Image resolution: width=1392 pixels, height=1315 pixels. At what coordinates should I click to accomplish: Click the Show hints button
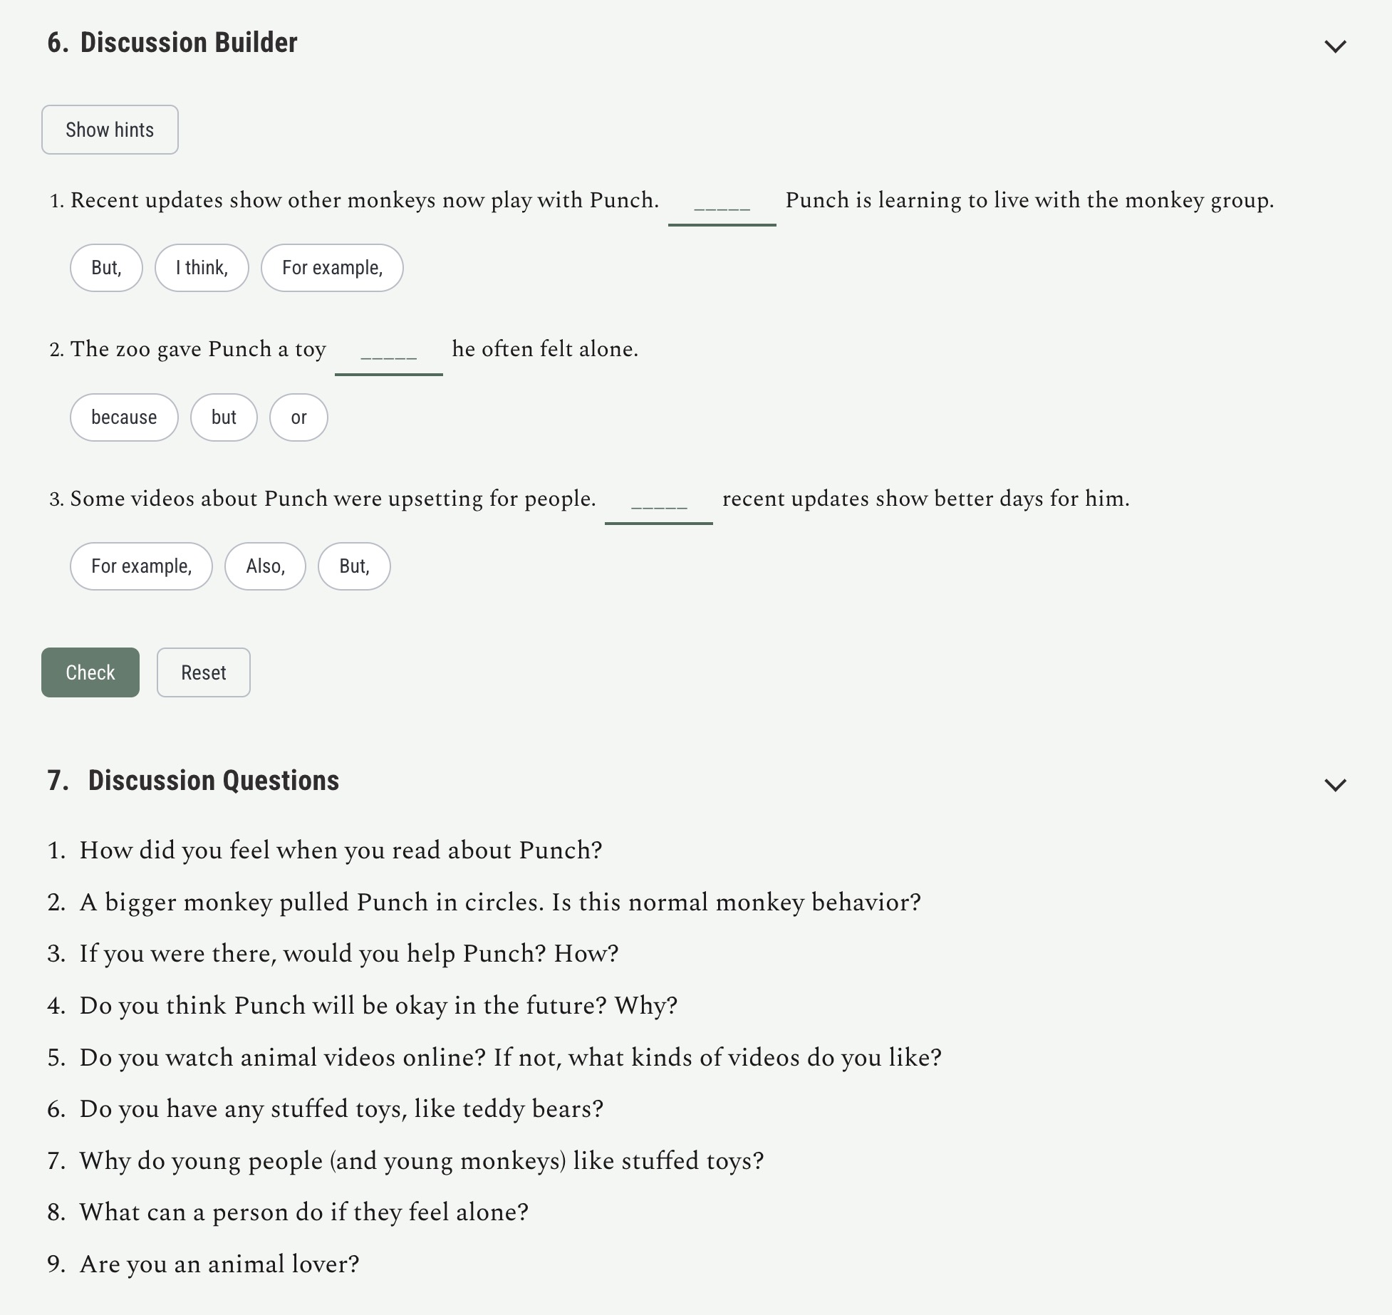109,129
